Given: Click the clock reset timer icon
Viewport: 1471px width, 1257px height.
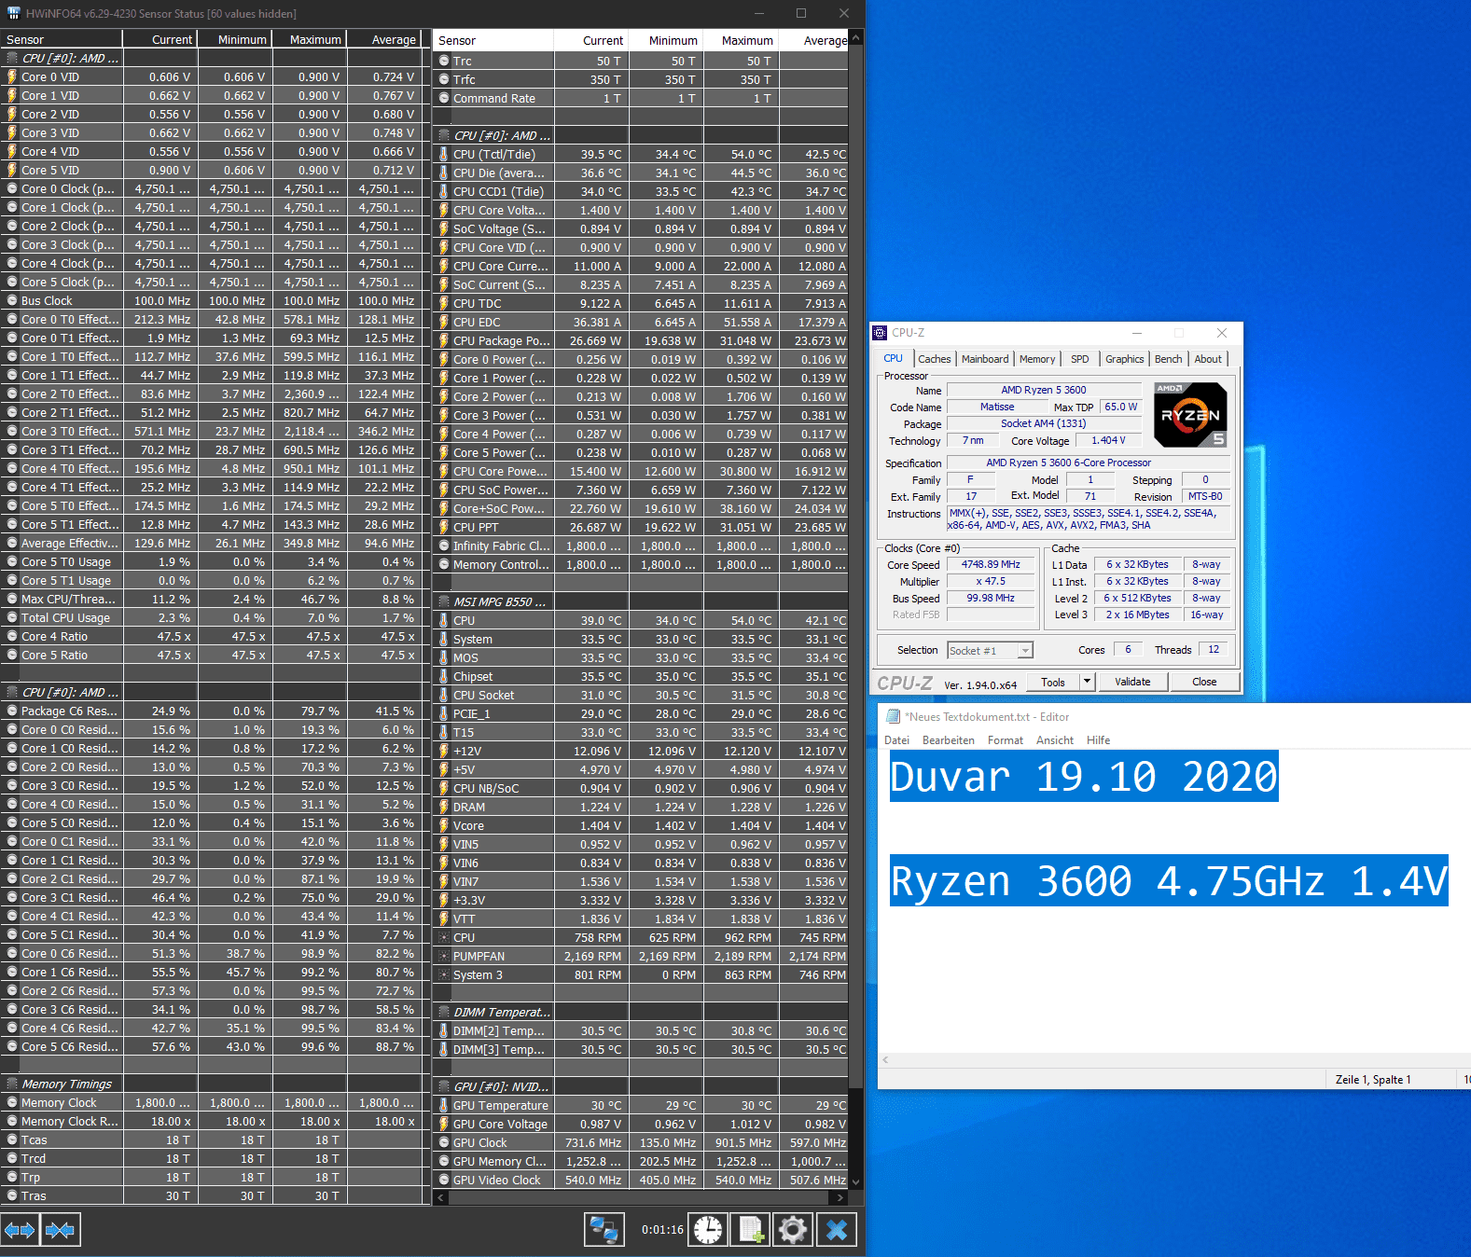Looking at the screenshot, I should (708, 1230).
